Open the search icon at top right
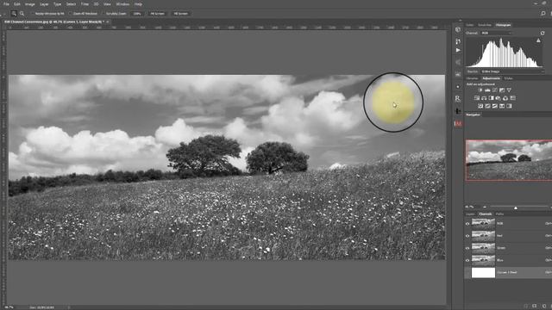This screenshot has height=310, width=552. (543, 14)
